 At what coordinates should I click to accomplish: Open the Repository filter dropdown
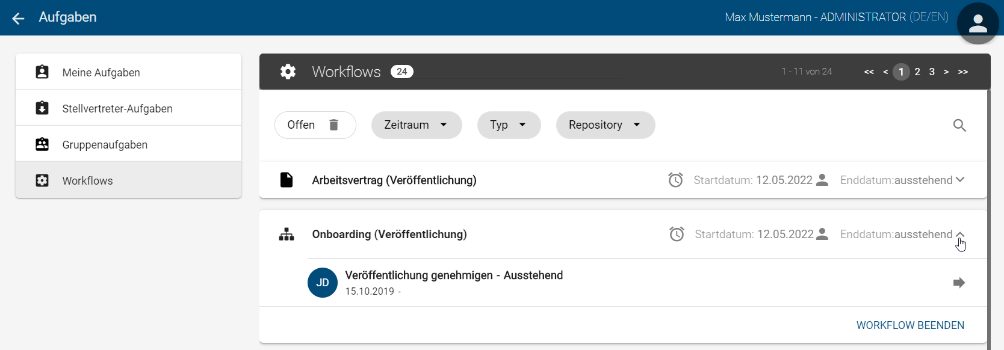[605, 124]
